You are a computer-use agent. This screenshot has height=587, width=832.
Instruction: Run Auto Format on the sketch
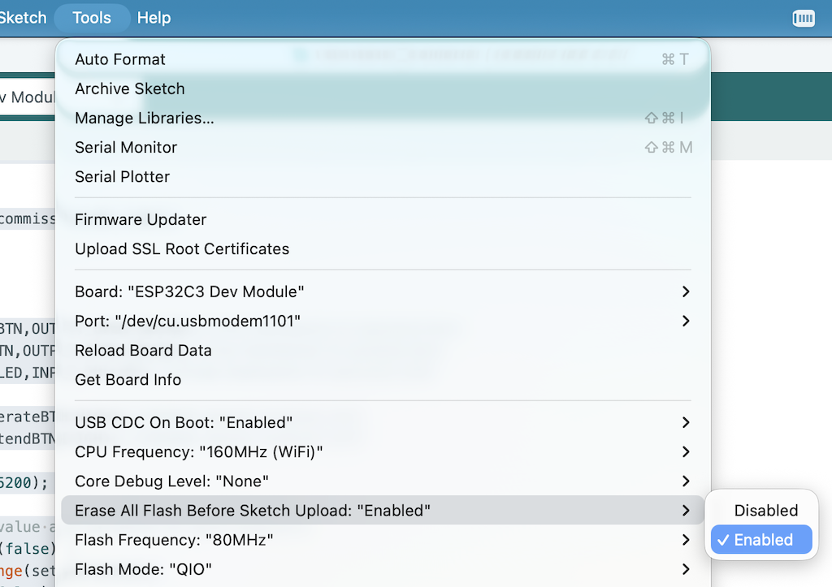point(120,59)
